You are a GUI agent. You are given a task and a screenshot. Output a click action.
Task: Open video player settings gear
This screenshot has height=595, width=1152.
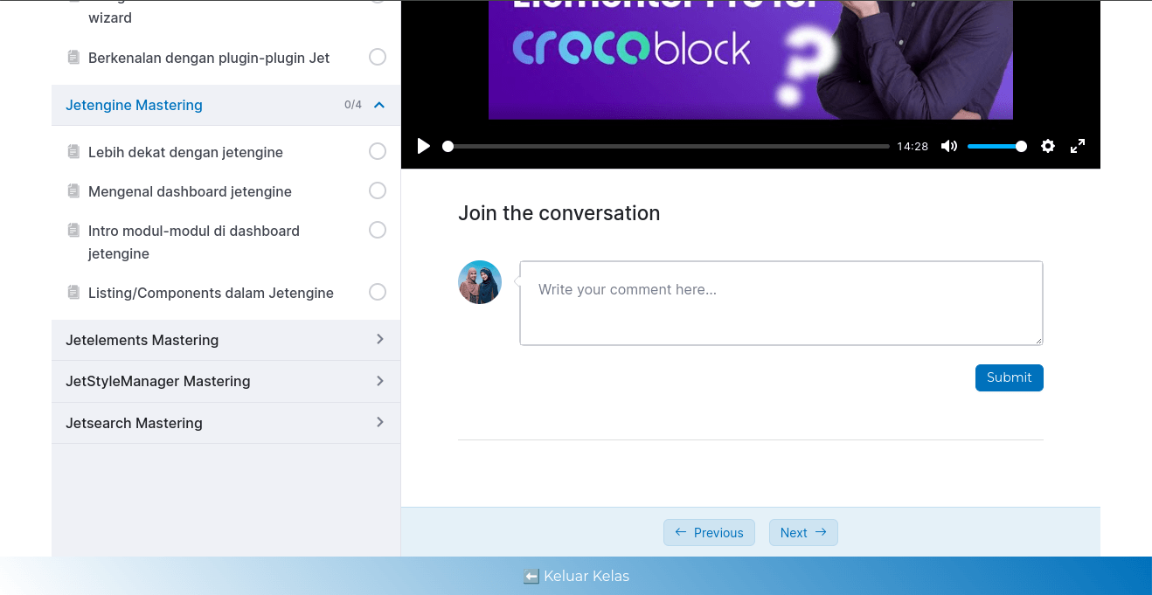tap(1048, 146)
